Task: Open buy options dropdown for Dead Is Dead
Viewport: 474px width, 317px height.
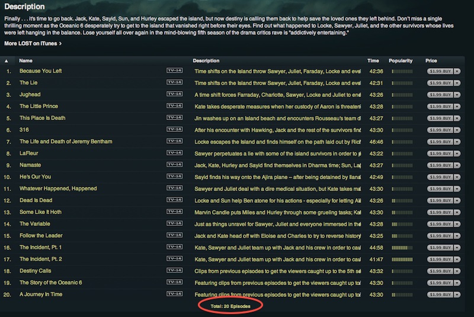Action: (x=457, y=200)
